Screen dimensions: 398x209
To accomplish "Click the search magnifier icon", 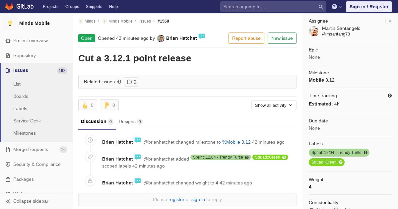I will pyautogui.click(x=321, y=7).
